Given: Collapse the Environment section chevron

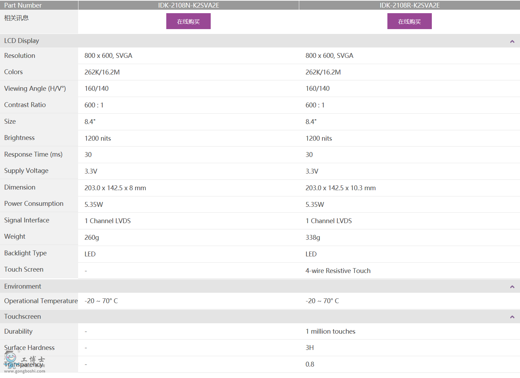Looking at the screenshot, I should coord(512,287).
